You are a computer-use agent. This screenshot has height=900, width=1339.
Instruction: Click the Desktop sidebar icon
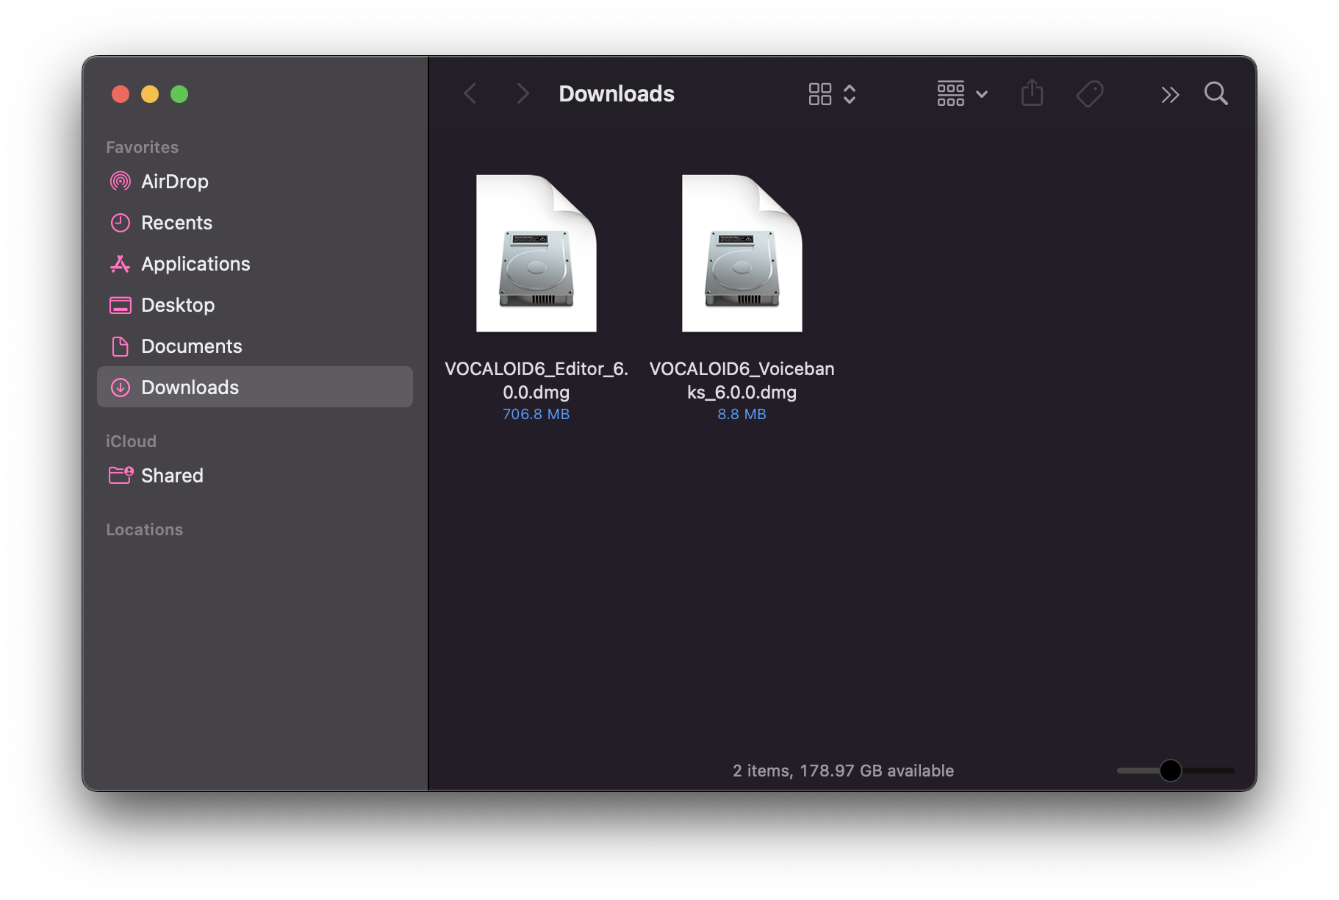click(121, 305)
